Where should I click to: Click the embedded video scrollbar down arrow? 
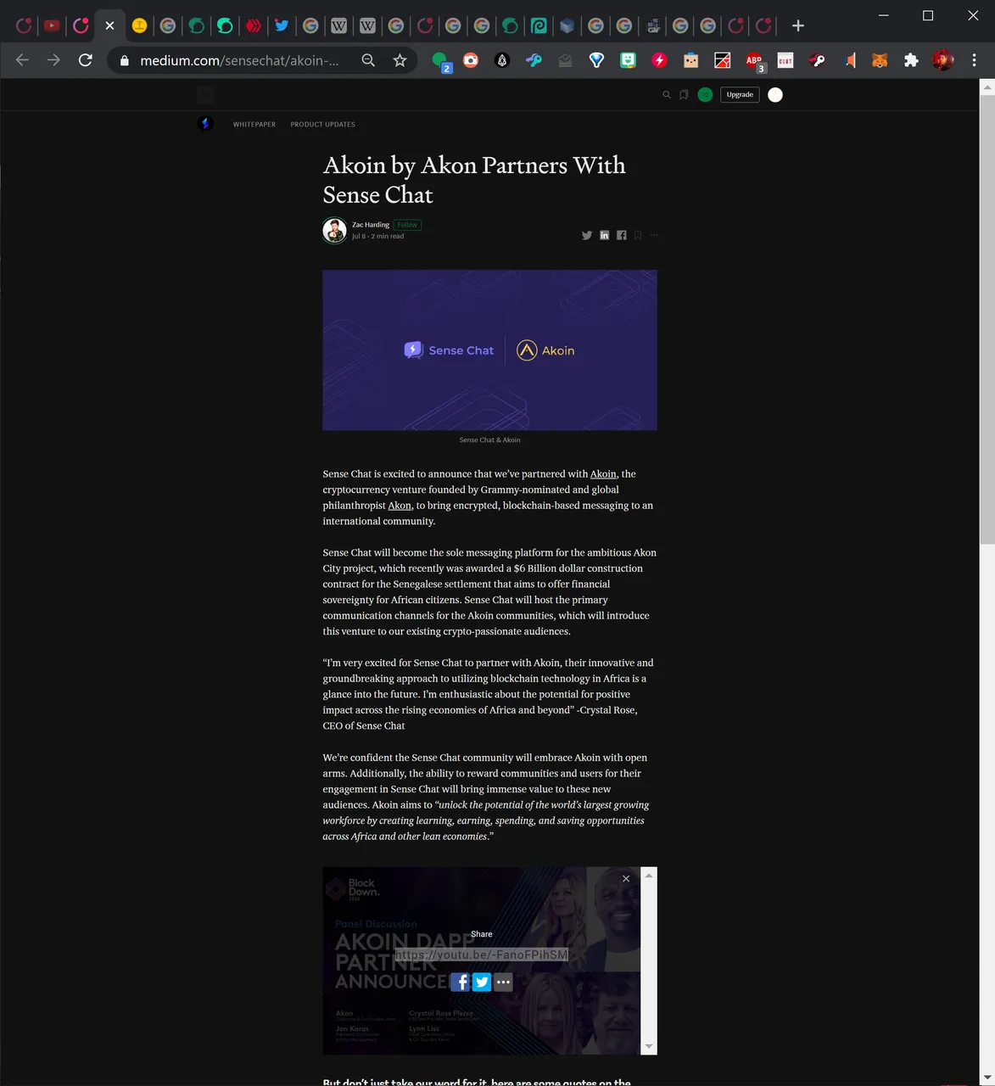(x=649, y=1047)
